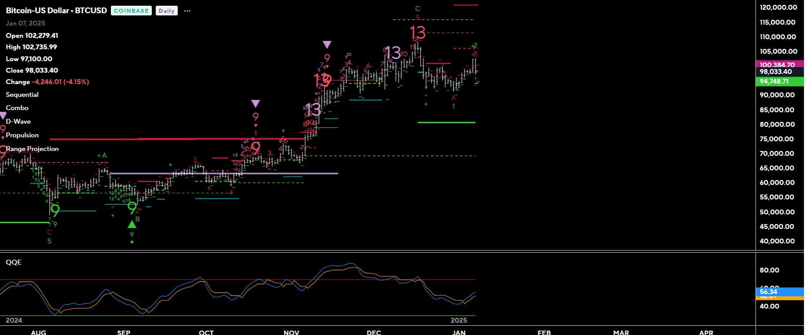The image size is (807, 335).
Task: Select the Range Projection indicator entry
Action: tap(32, 149)
